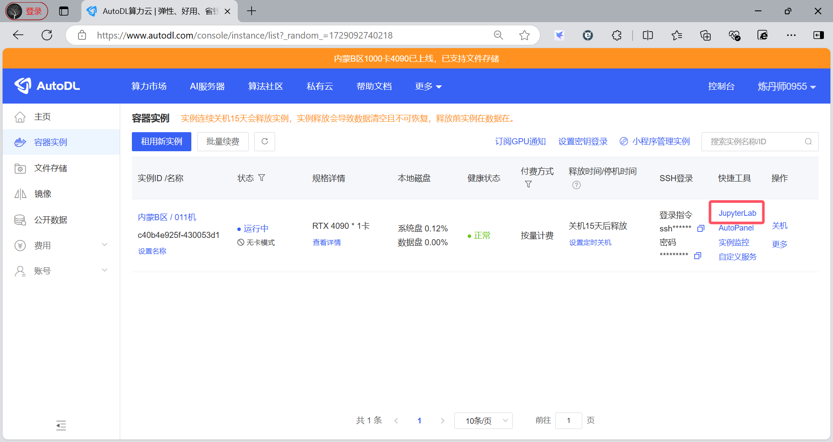Open browser collections icon
The width and height of the screenshot is (833, 442).
[x=705, y=35]
